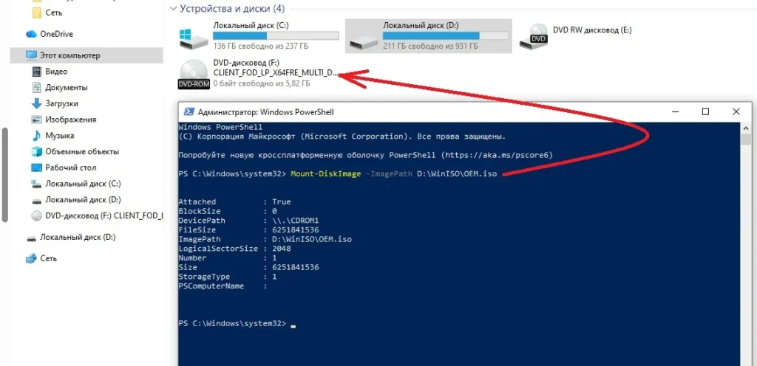Click sidebar DVD-дисковод (F:) disc icon
The width and height of the screenshot is (757, 366).
pos(37,215)
